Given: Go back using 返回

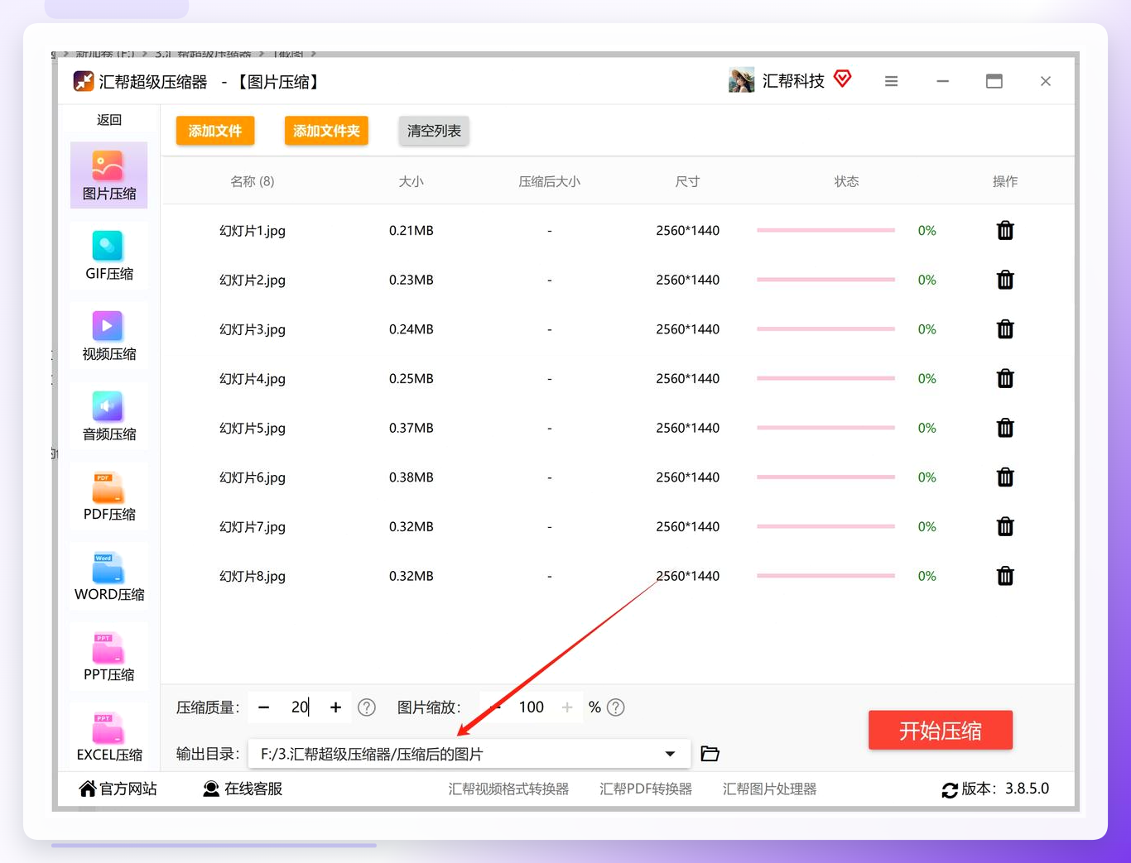Looking at the screenshot, I should point(109,120).
